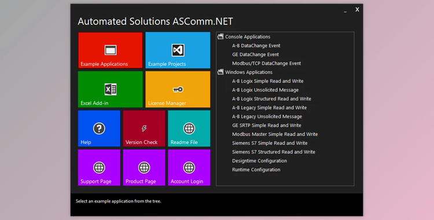Viewport: 434px width, 220px height.
Task: Run the Version Check tile
Action: (x=144, y=129)
